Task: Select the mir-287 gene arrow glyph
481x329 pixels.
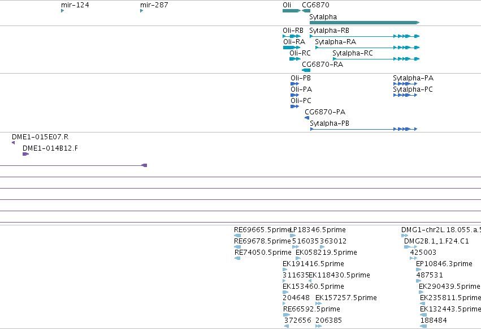Action: coord(141,11)
